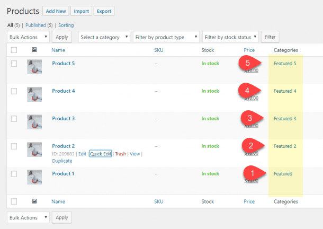The image size is (323, 229).
Task: Move Product 2 to Trash
Action: [x=121, y=154]
